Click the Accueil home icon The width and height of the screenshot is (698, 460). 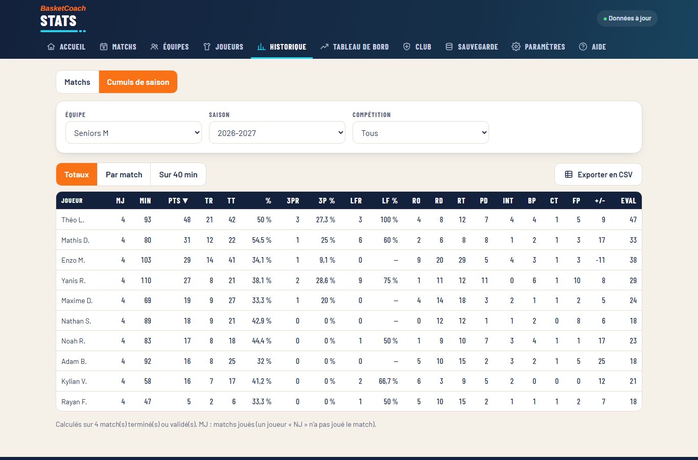[x=51, y=47]
